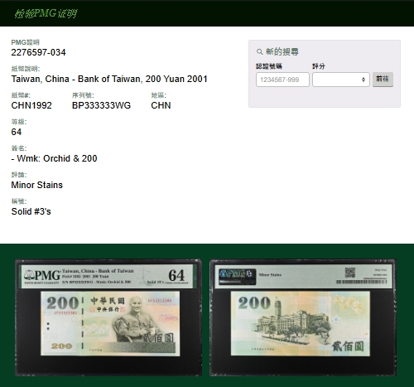Click the magnifier icon beside 新的搜尋
Screen dimensions: 414x387
pyautogui.click(x=259, y=52)
